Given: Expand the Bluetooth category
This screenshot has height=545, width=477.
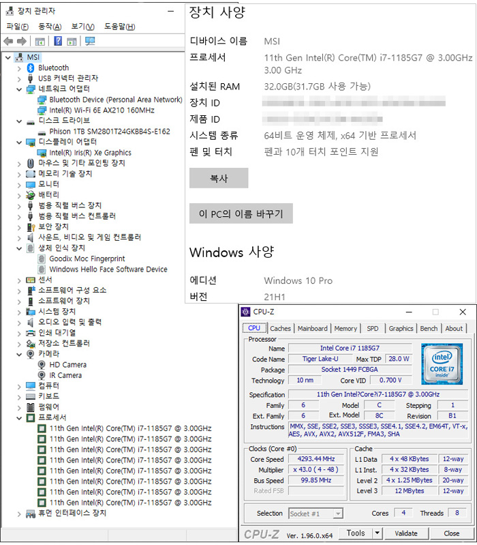Looking at the screenshot, I should (x=19, y=68).
